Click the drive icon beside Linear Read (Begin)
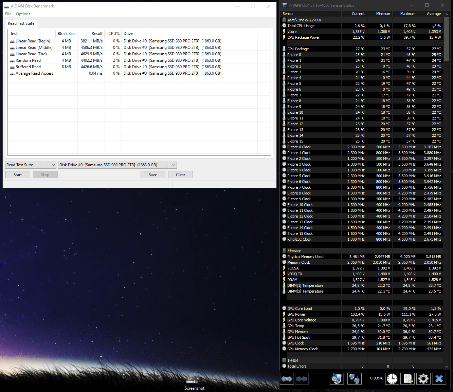 12,41
